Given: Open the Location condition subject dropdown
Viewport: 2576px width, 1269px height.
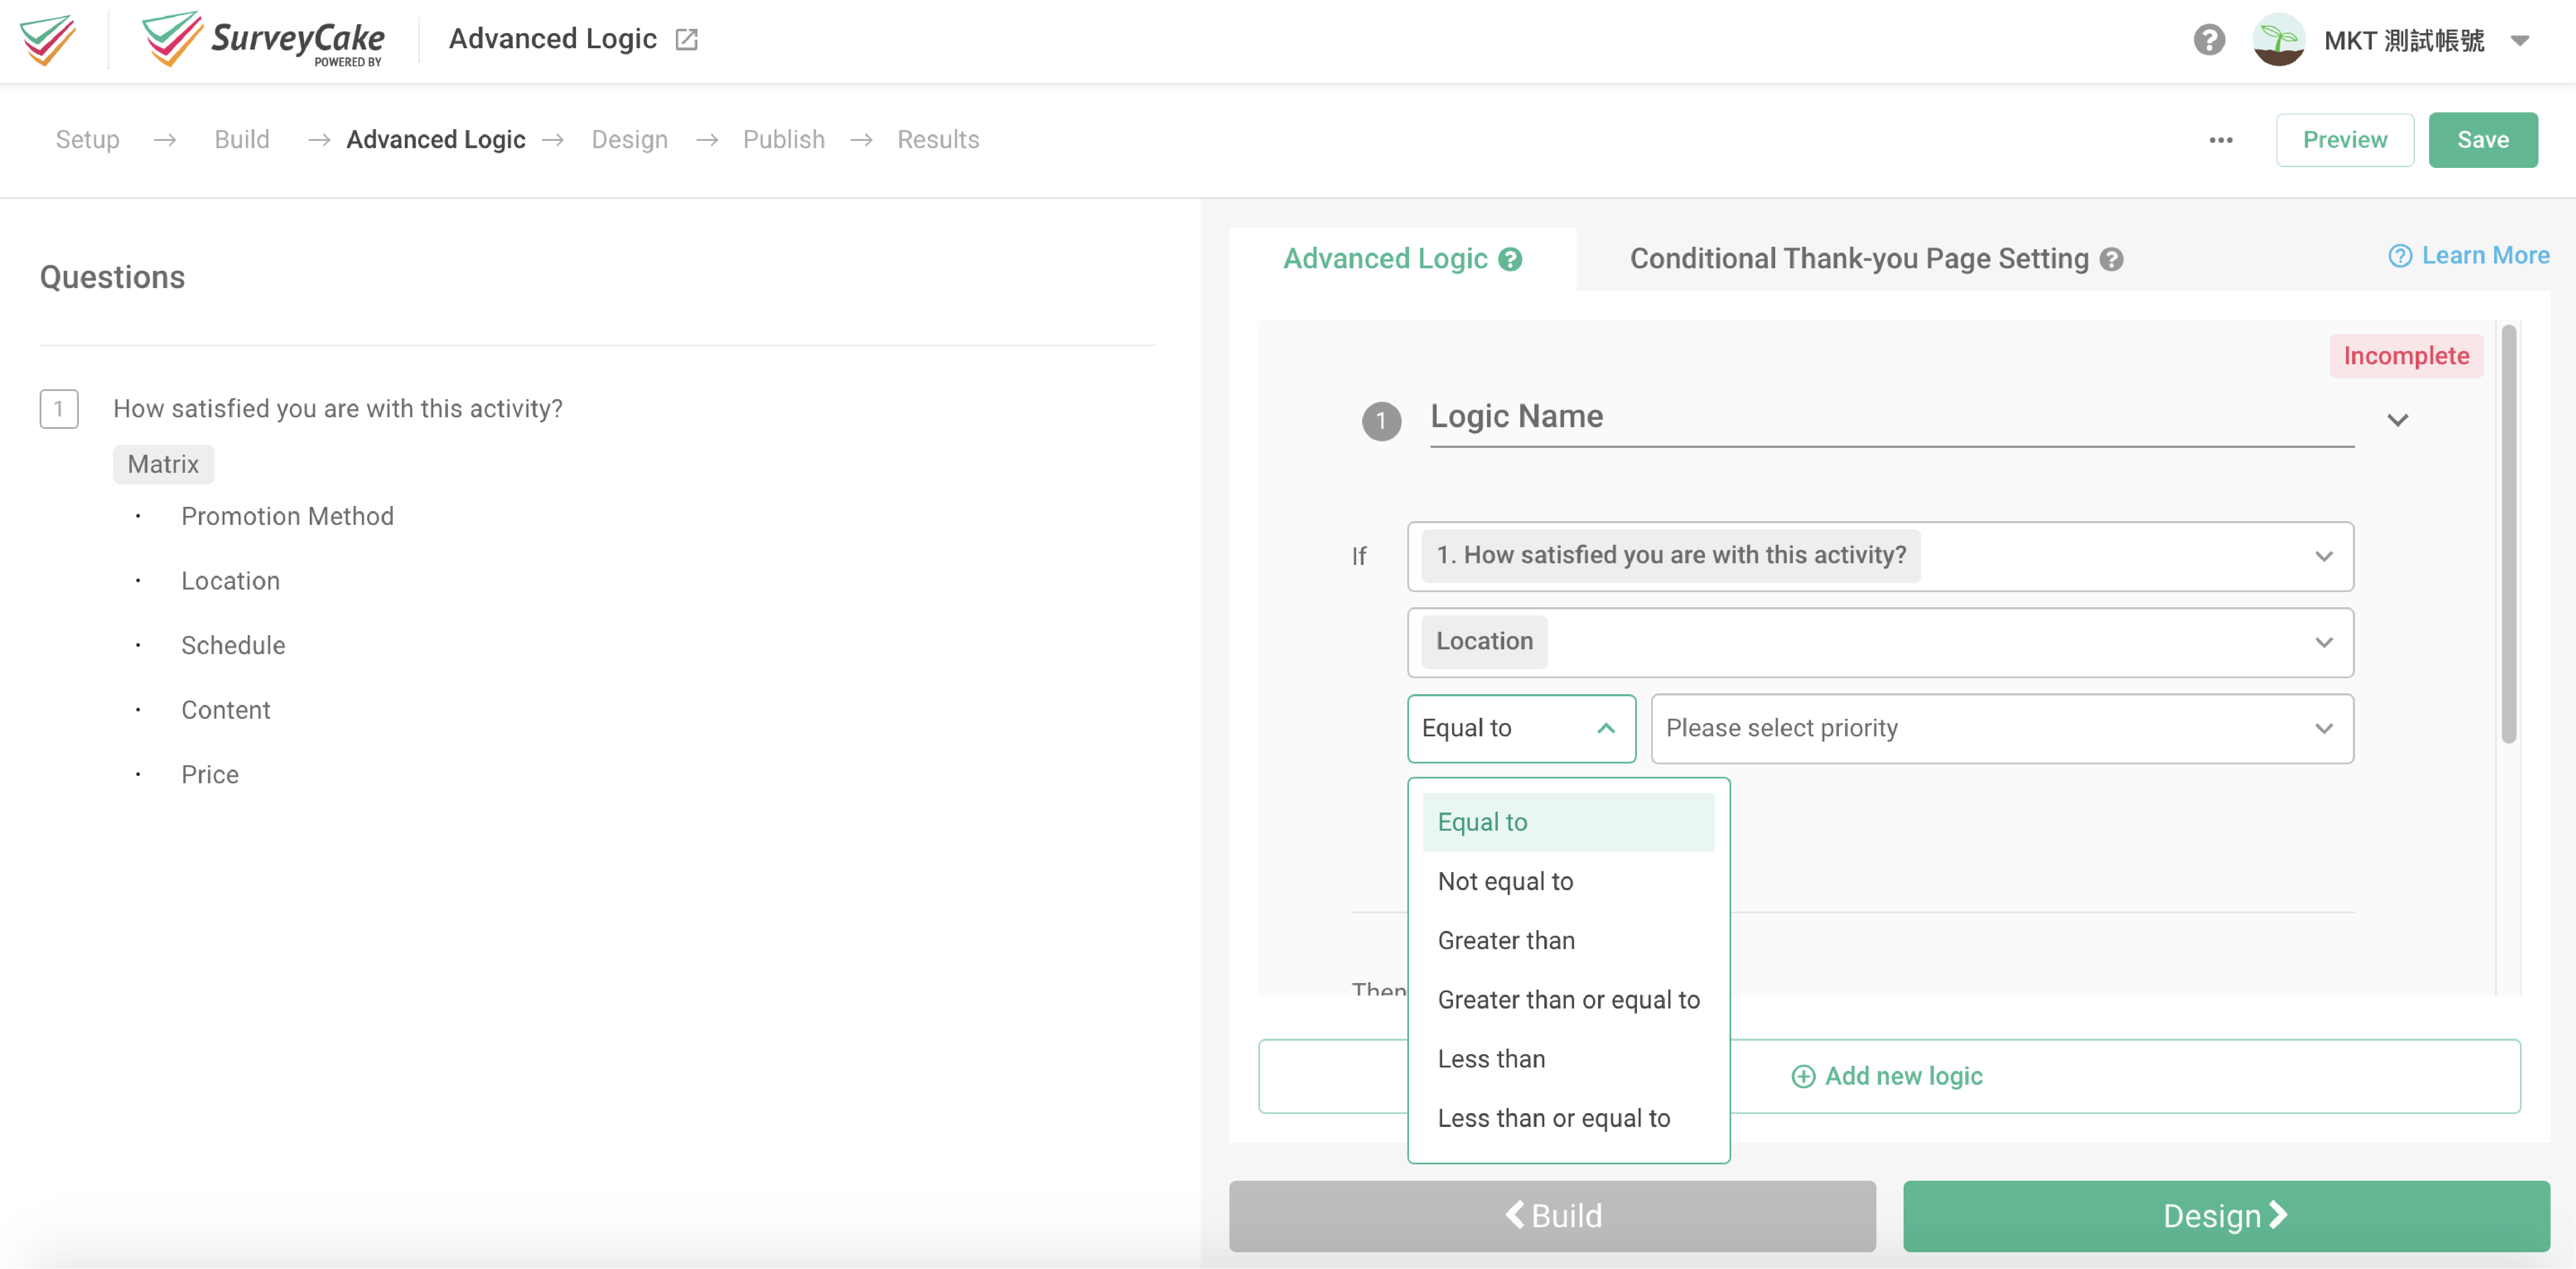Looking at the screenshot, I should tap(1880, 642).
